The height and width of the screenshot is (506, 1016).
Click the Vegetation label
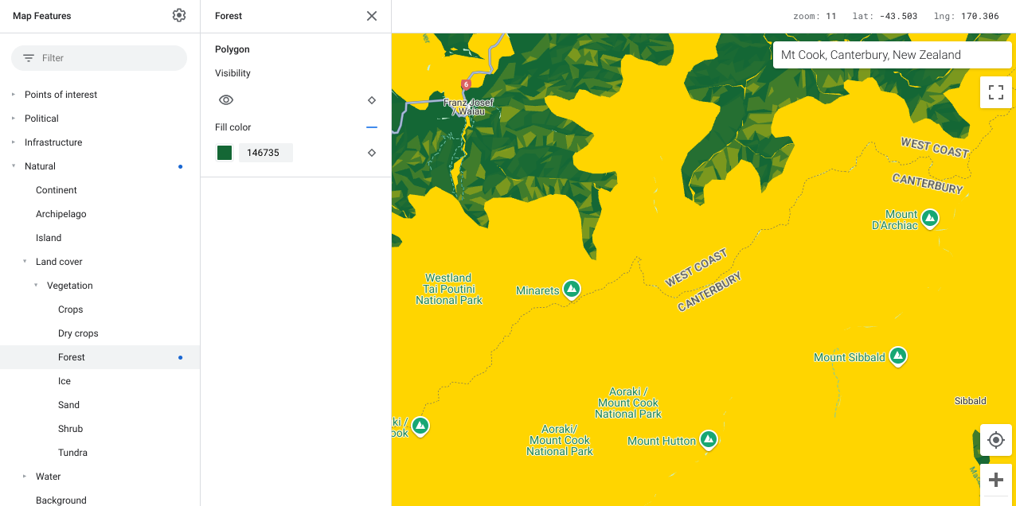click(x=70, y=286)
